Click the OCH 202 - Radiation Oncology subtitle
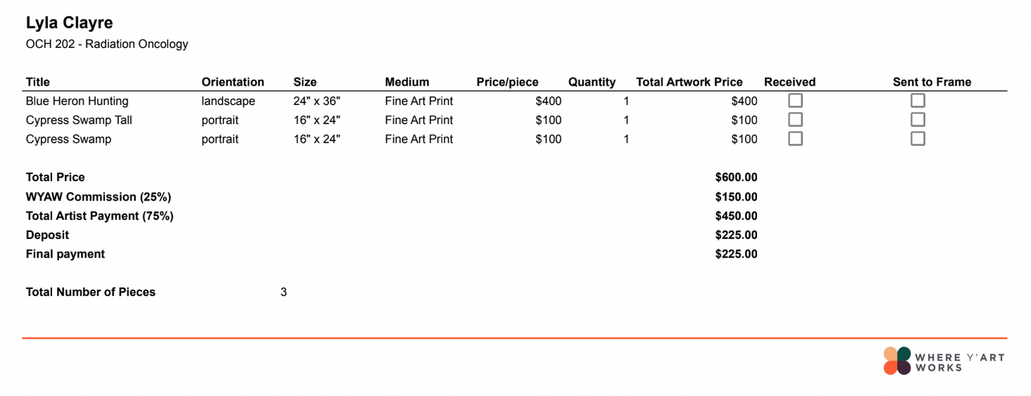Viewport: 1031px width, 396px height. tap(107, 44)
